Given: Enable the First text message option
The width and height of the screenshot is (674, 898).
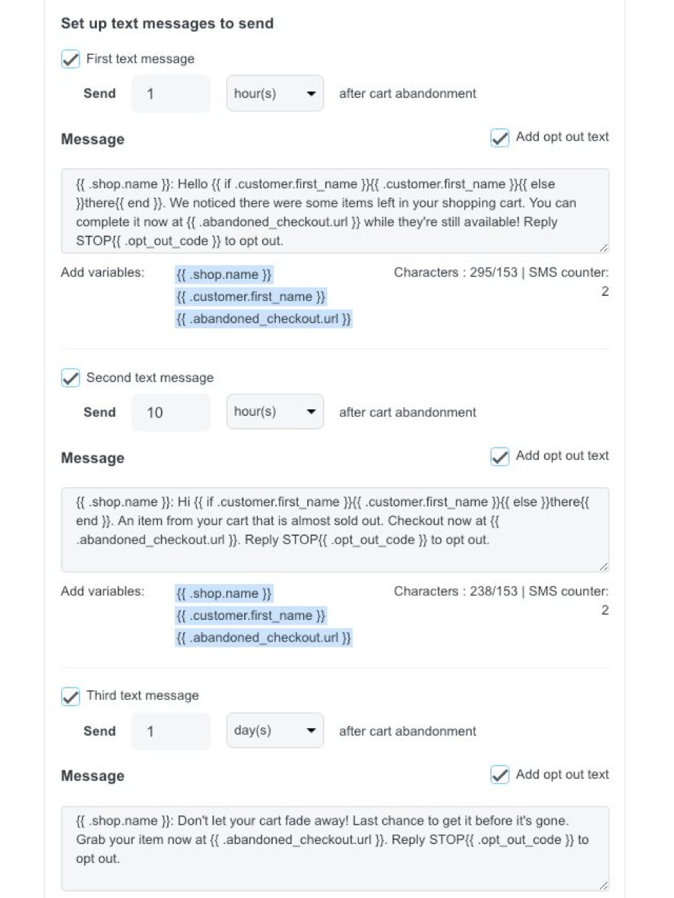Looking at the screenshot, I should 70,59.
